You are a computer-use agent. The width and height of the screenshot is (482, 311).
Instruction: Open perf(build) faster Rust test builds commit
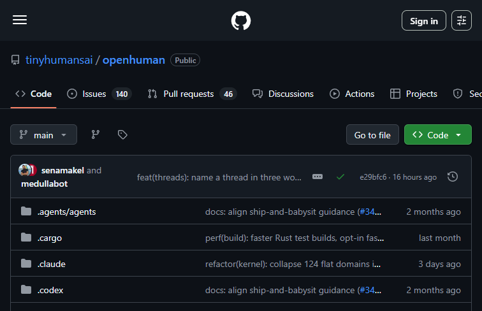[295, 238]
